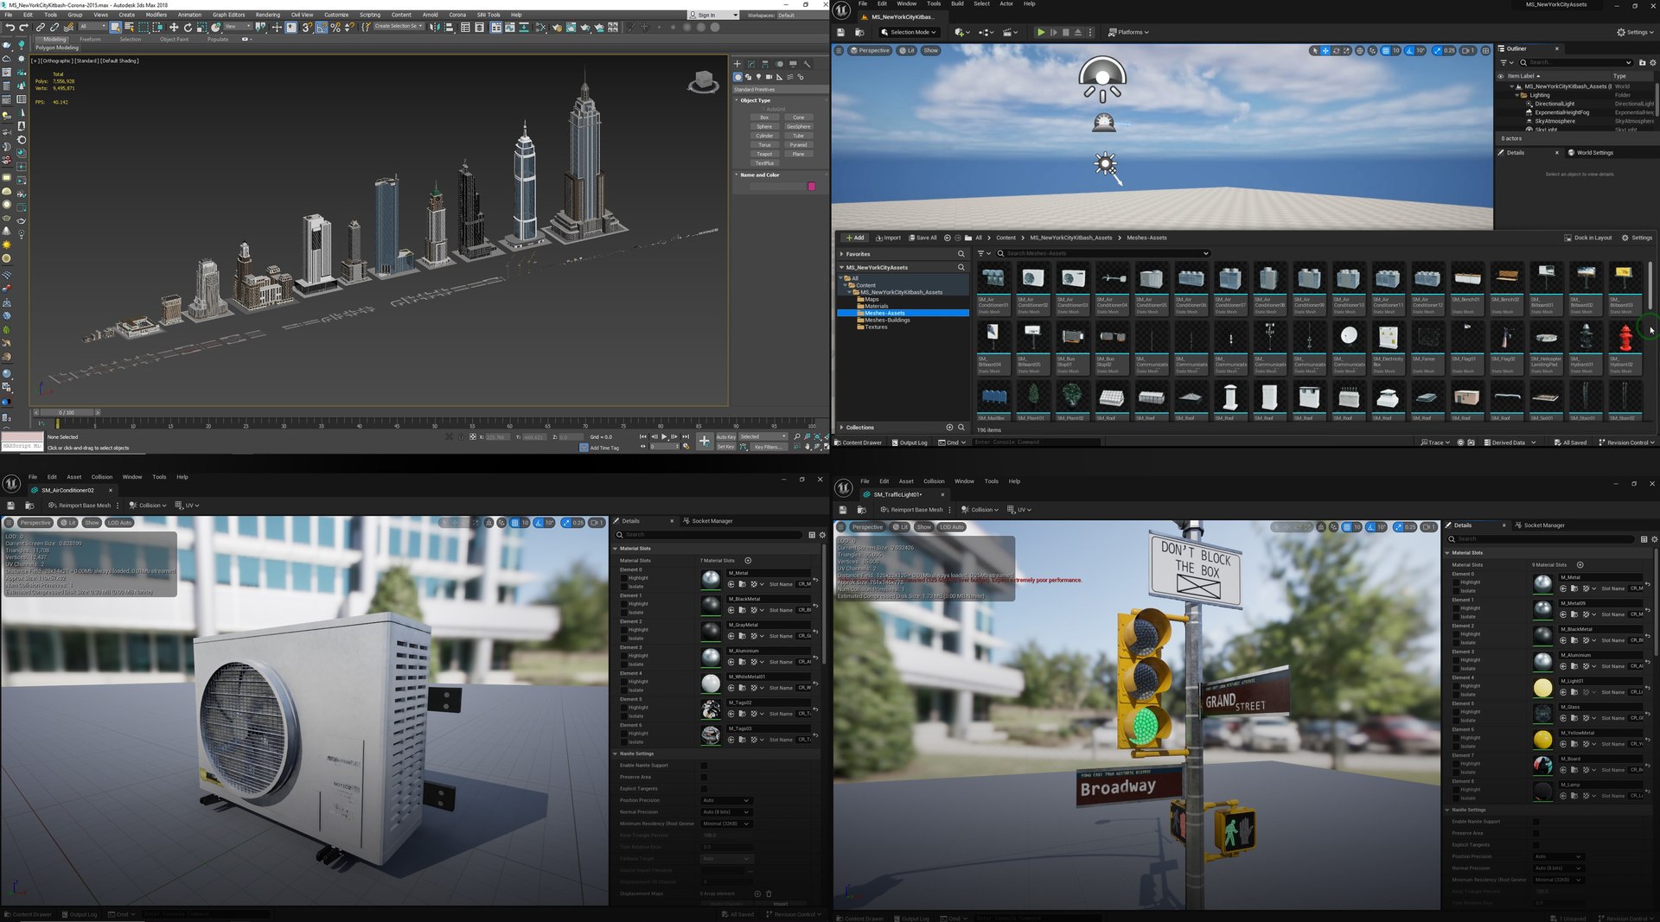1660x922 pixels.
Task: Click the magenta object color swatch in 3ds Max
Action: pos(811,187)
